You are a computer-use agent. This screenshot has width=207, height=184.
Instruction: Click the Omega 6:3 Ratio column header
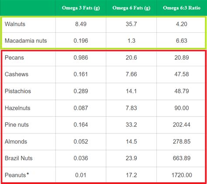pos(182,8)
